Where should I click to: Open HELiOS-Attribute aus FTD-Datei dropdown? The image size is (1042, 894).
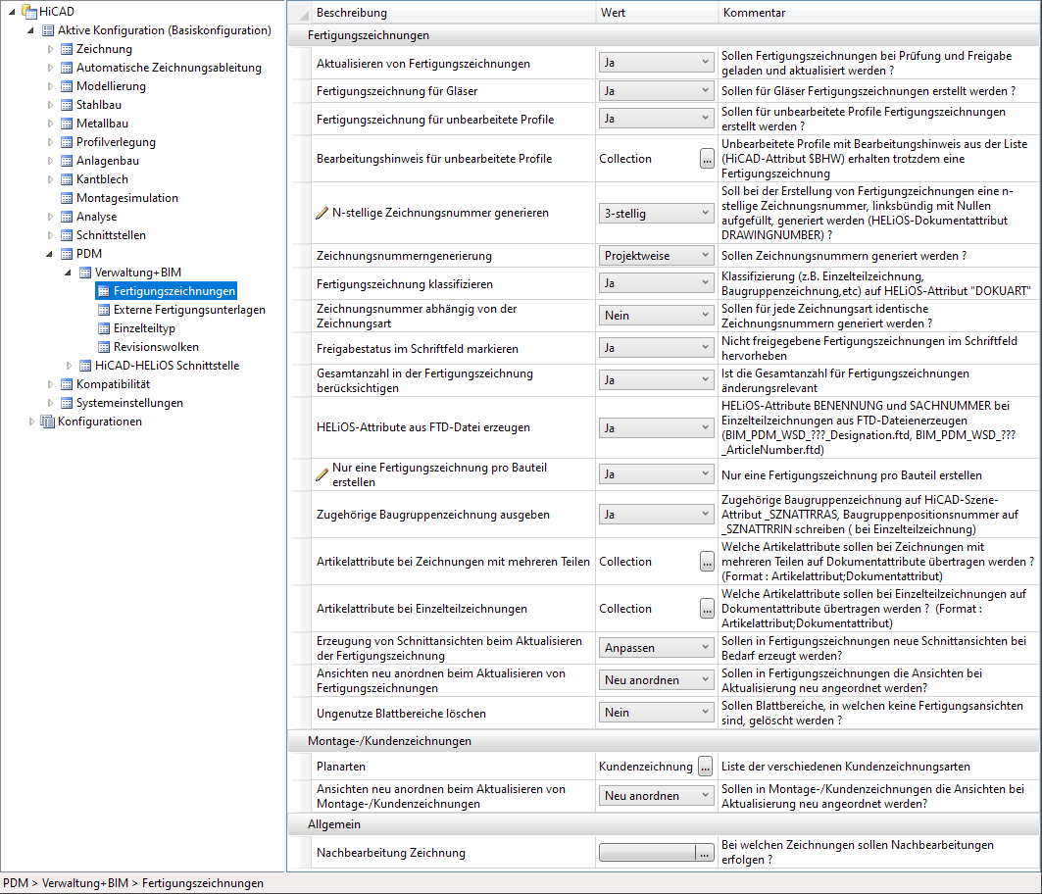pyautogui.click(x=656, y=427)
